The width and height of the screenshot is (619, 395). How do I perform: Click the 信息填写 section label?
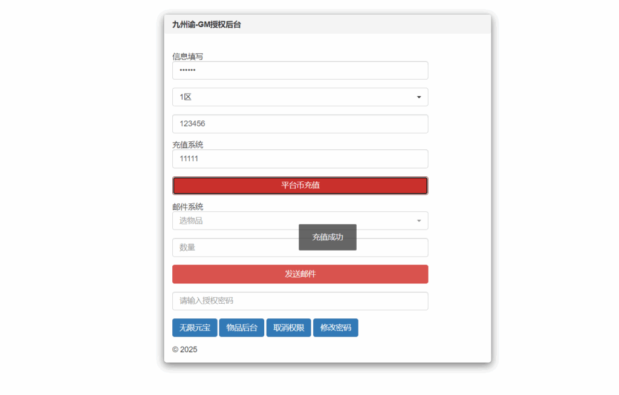(x=187, y=56)
